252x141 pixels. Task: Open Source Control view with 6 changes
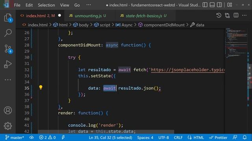click(x=8, y=49)
